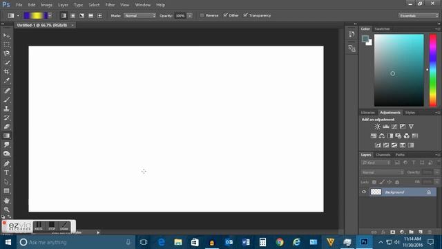Image resolution: width=442 pixels, height=249 pixels.
Task: Open the Layers panel options menu
Action: coord(438,155)
